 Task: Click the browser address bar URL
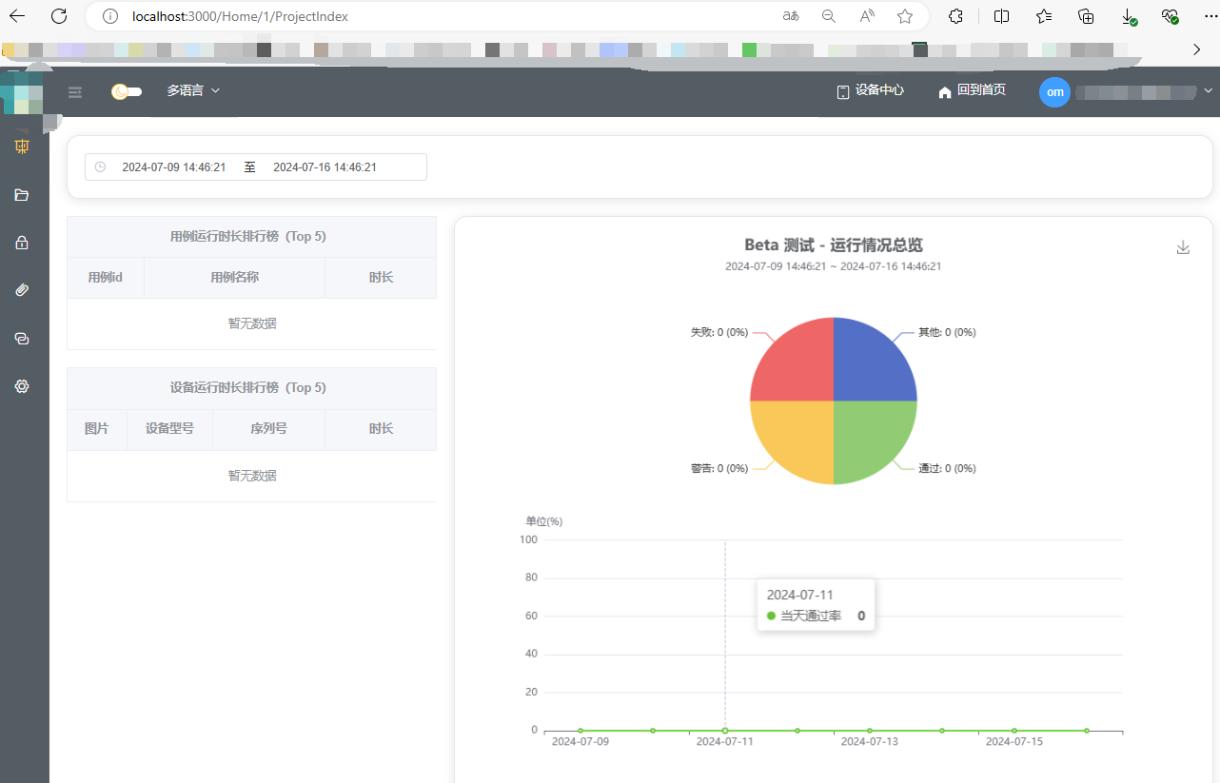pos(240,16)
